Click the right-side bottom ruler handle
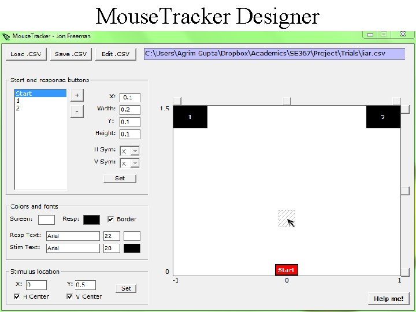 coord(405,272)
